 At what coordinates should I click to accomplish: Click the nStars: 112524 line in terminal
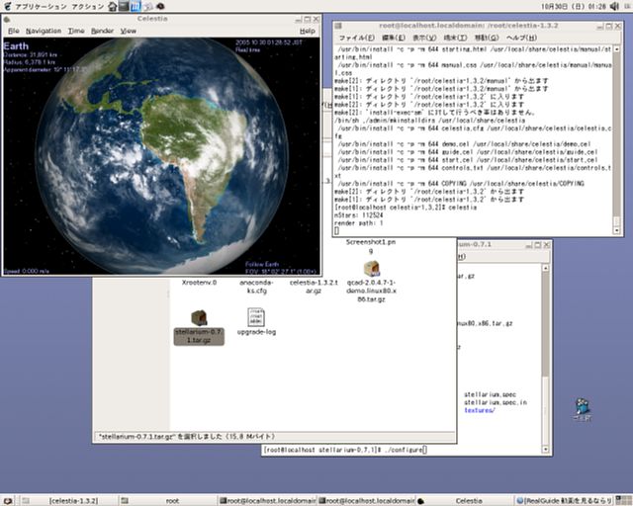tap(358, 215)
